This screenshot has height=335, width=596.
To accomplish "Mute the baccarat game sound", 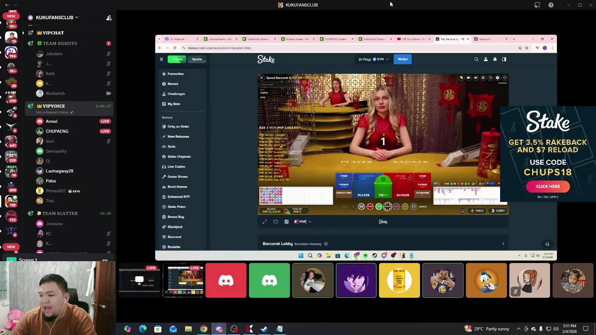I will coord(476,78).
